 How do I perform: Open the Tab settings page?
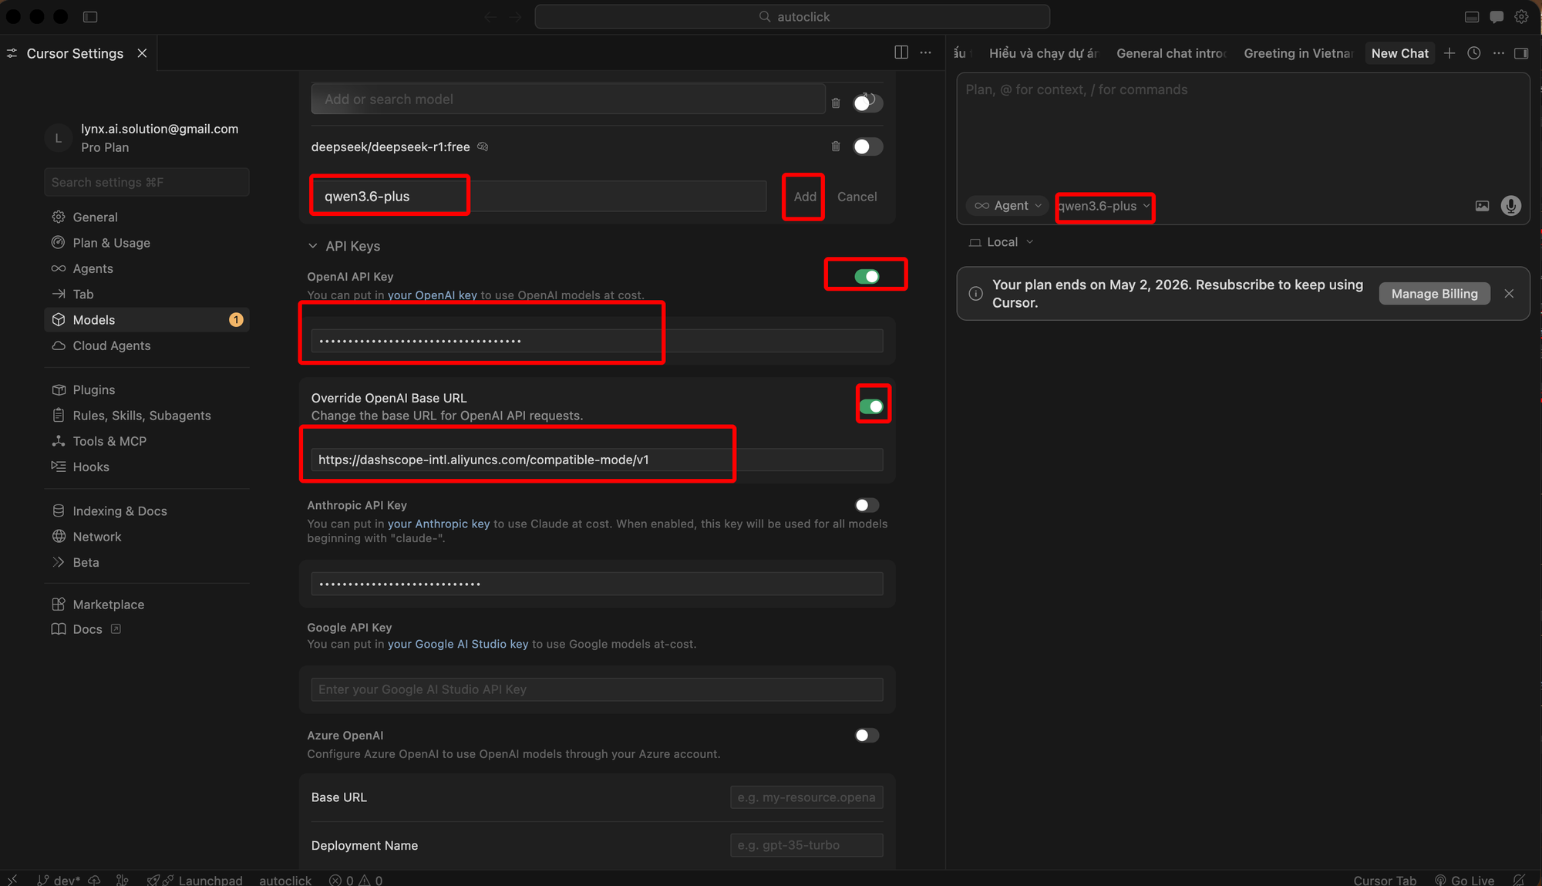pos(146,294)
